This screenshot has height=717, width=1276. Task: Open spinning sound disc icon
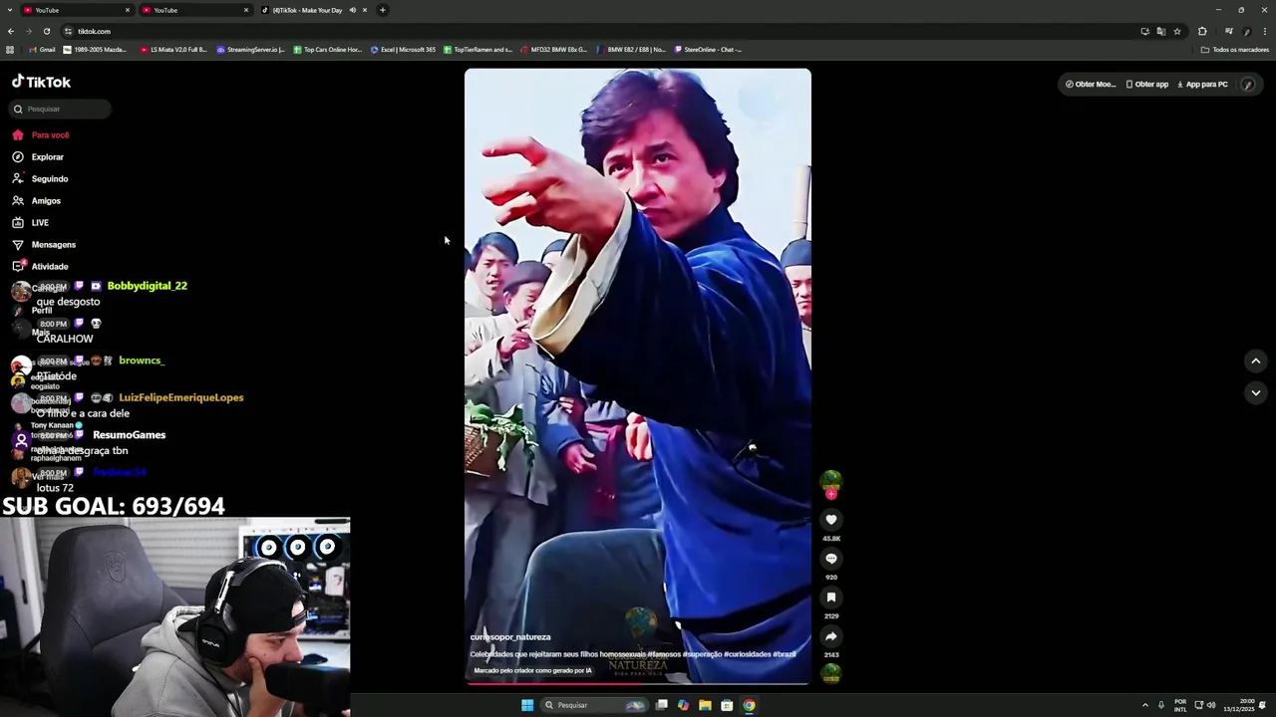(x=830, y=674)
